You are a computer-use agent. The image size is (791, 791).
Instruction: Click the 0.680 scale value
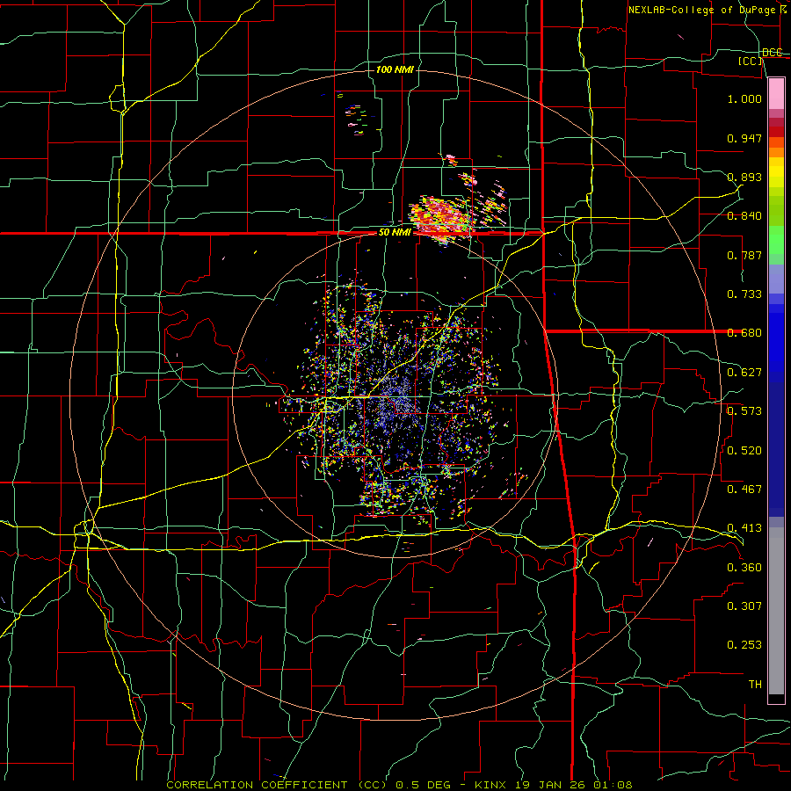(744, 333)
